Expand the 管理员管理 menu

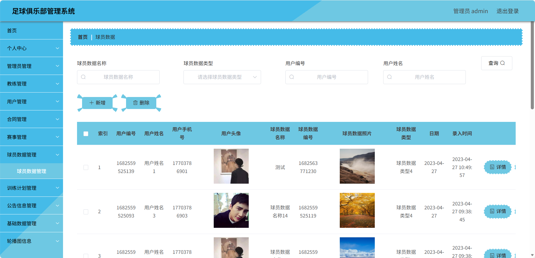coord(31,66)
